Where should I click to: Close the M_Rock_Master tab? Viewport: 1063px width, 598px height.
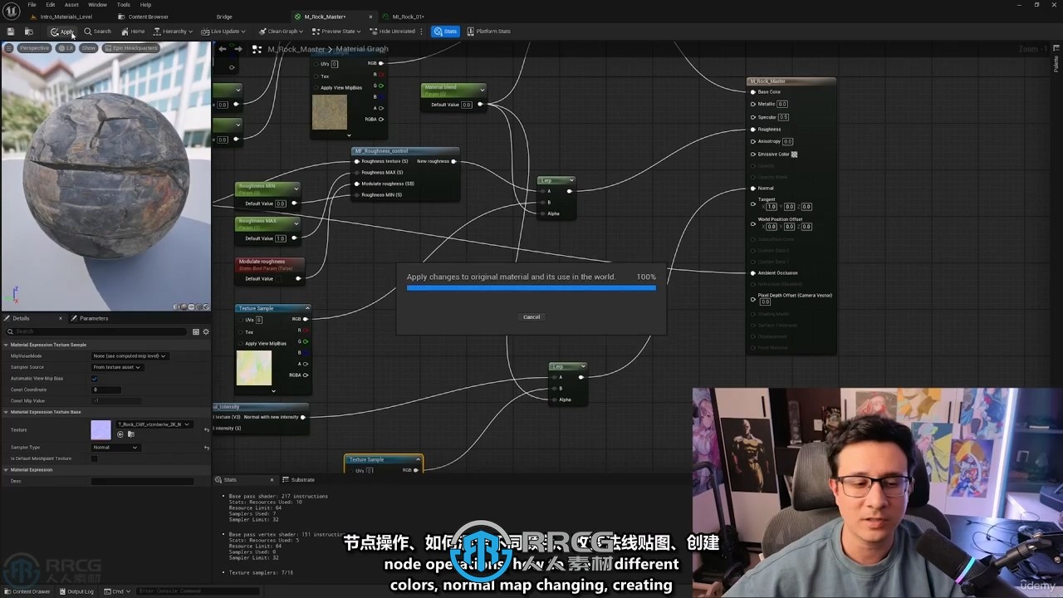click(x=370, y=17)
